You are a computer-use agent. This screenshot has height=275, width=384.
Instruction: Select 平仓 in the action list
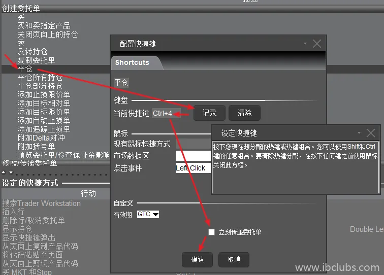tap(25, 68)
